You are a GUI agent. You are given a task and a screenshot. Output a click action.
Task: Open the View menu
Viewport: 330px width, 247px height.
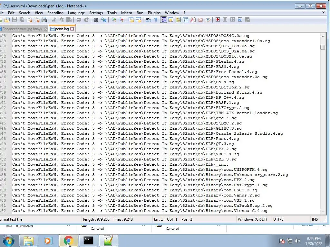(x=39, y=13)
